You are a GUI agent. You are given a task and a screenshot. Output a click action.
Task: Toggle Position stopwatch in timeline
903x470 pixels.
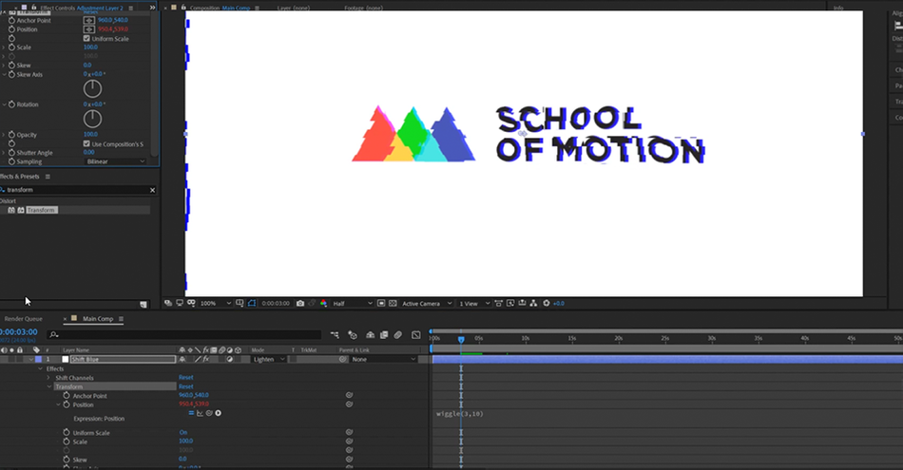67,405
